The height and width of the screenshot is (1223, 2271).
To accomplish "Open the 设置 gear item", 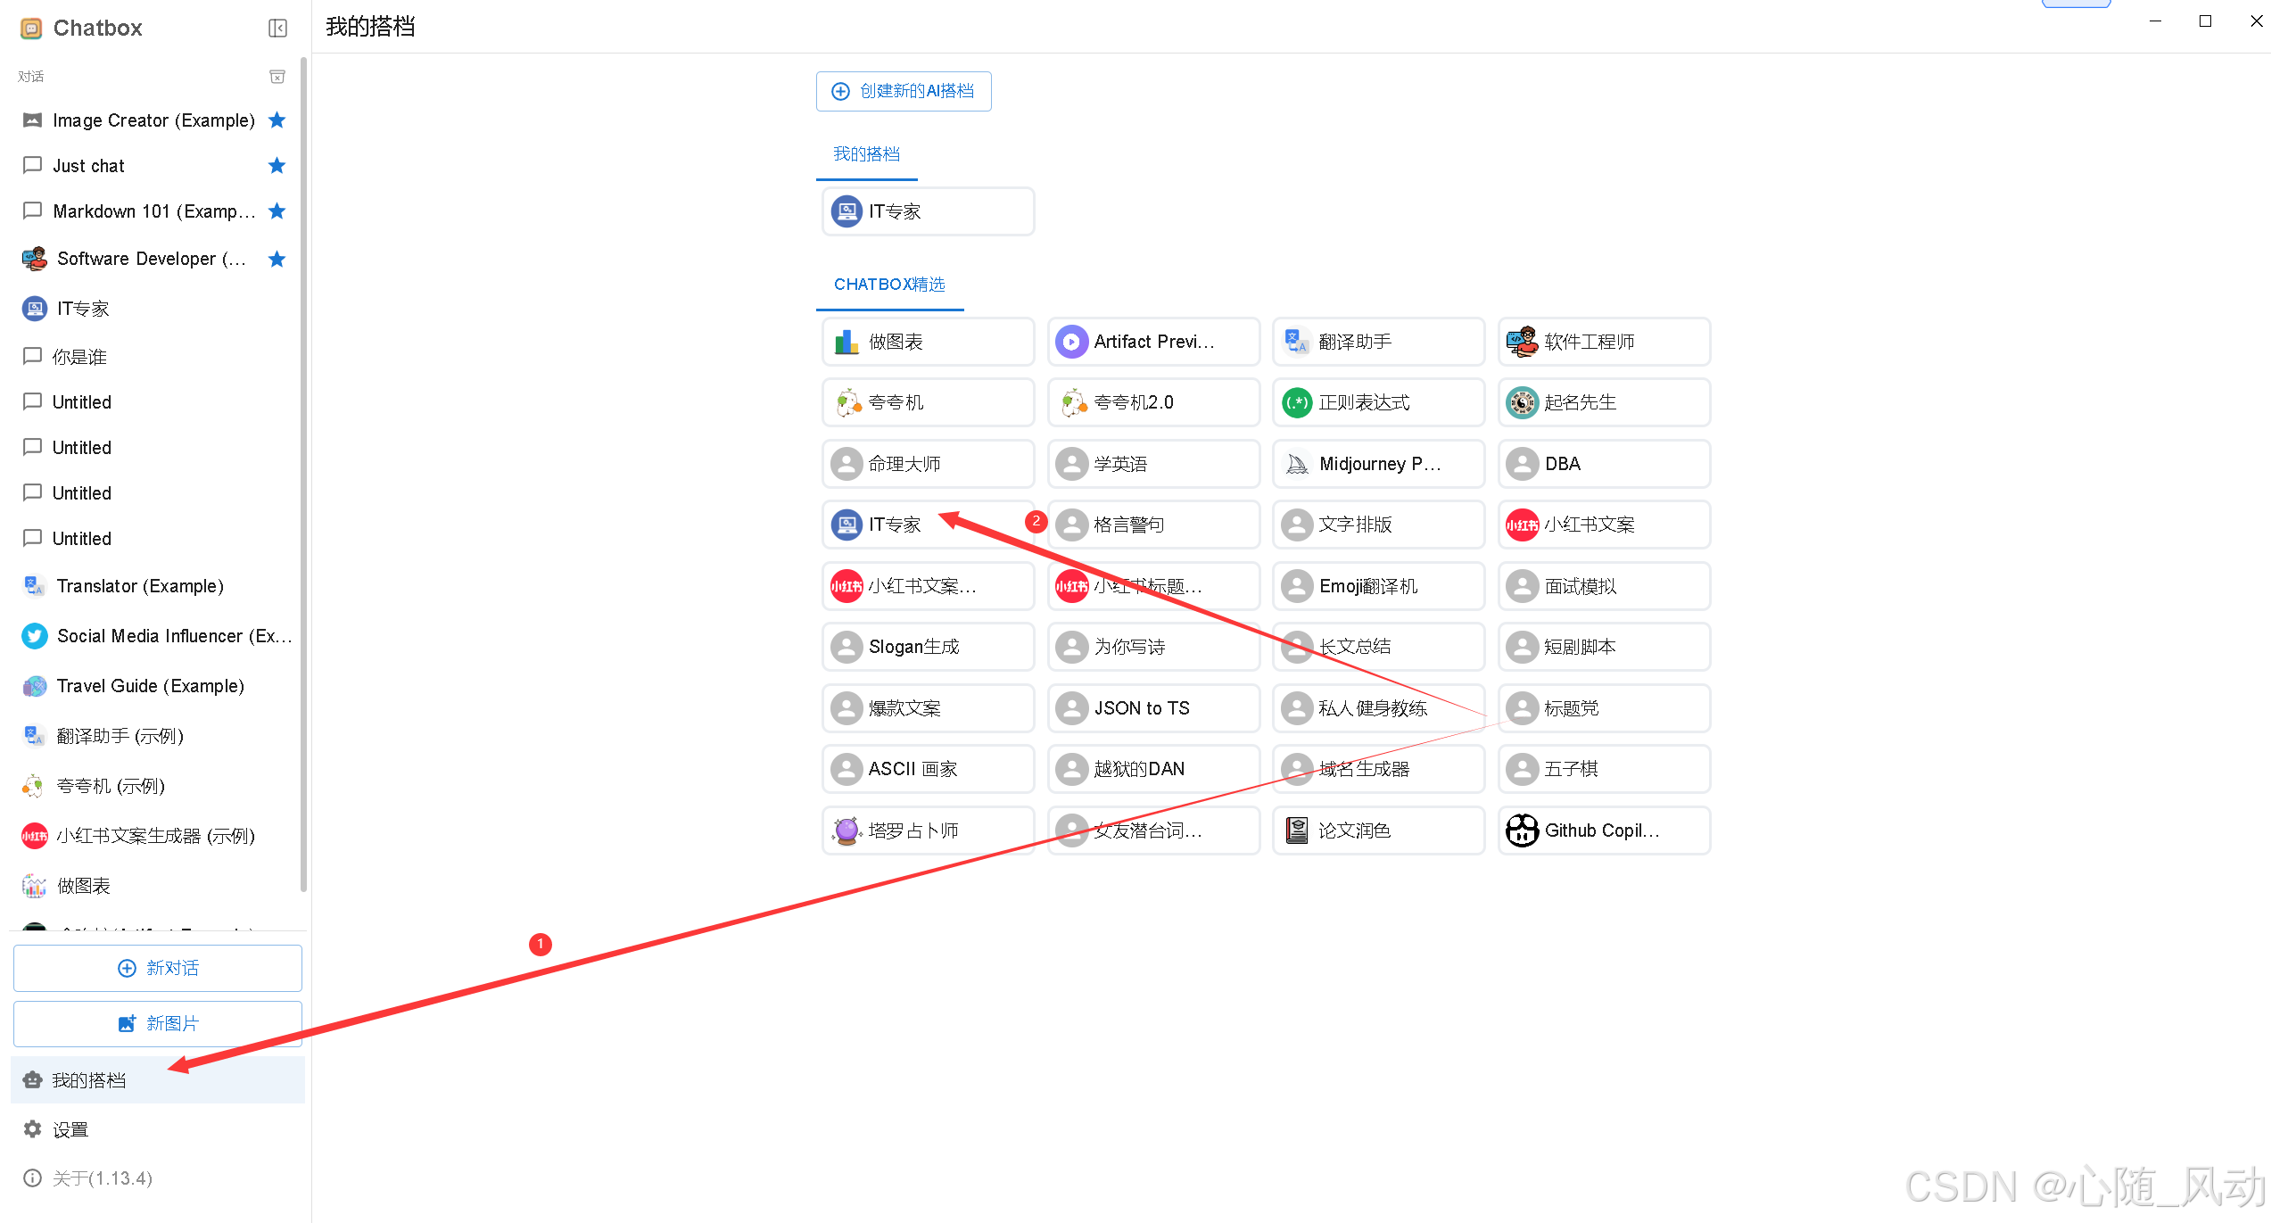I will [70, 1129].
